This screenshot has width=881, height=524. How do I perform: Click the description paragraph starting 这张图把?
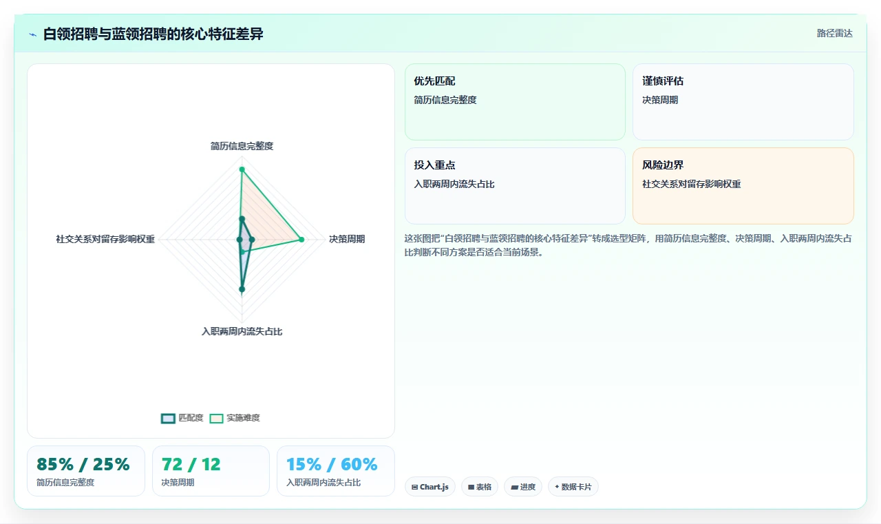coord(629,245)
